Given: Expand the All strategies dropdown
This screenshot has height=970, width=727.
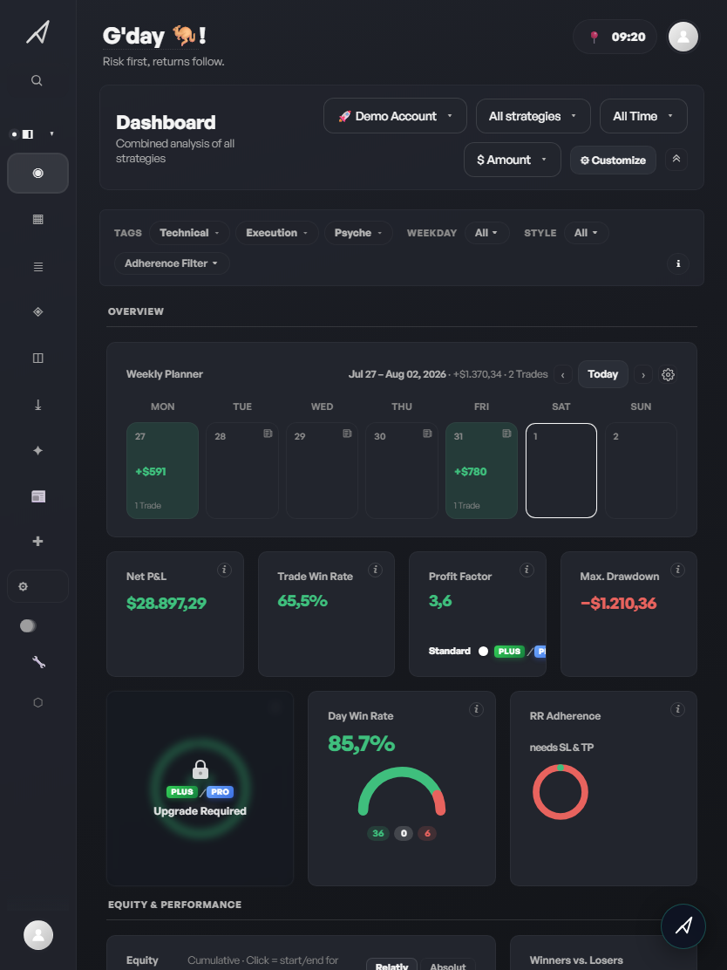Looking at the screenshot, I should [533, 116].
